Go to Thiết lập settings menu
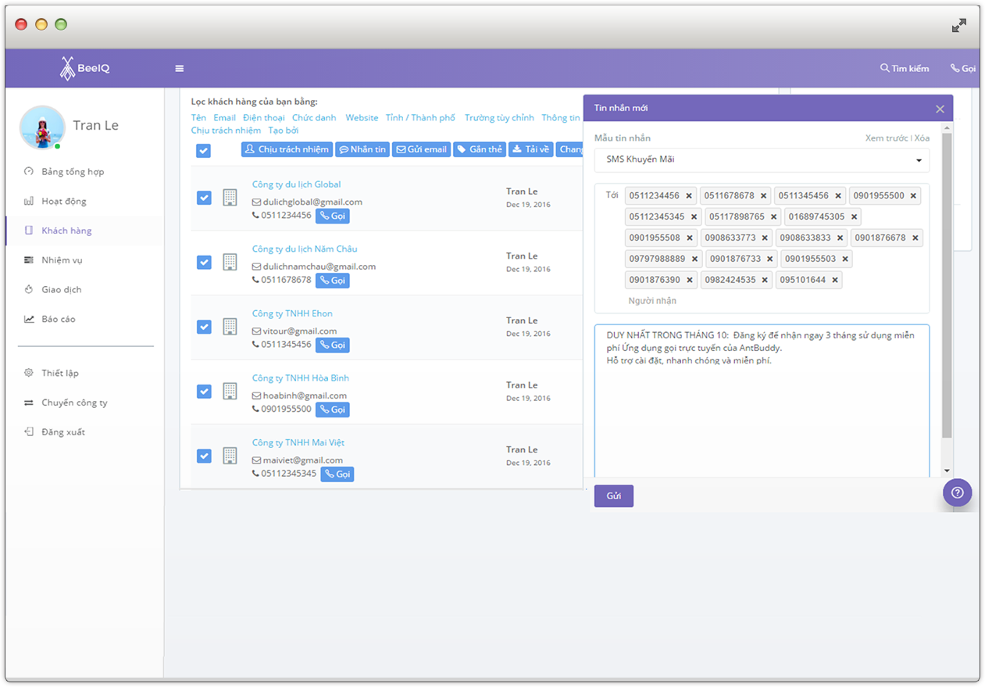The width and height of the screenshot is (985, 687). 60,373
